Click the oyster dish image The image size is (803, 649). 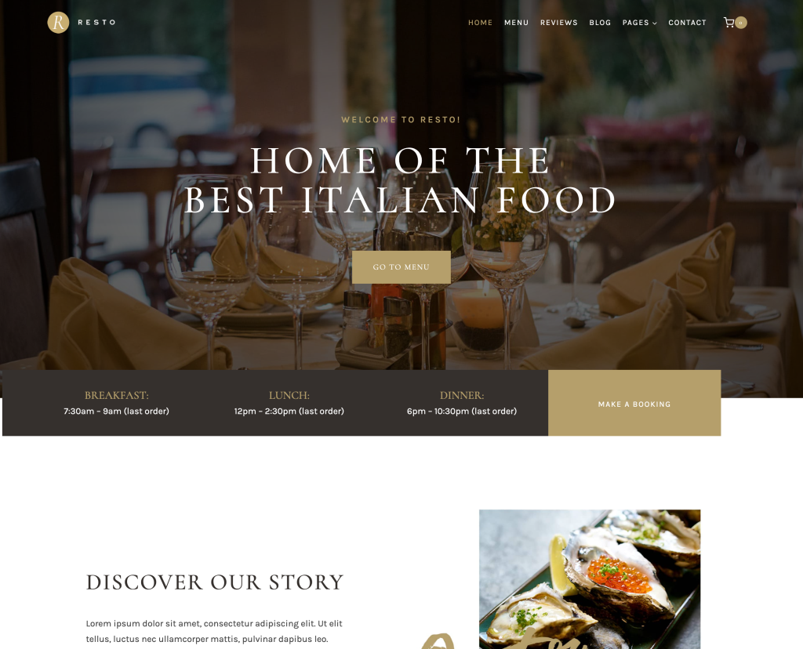(x=590, y=579)
